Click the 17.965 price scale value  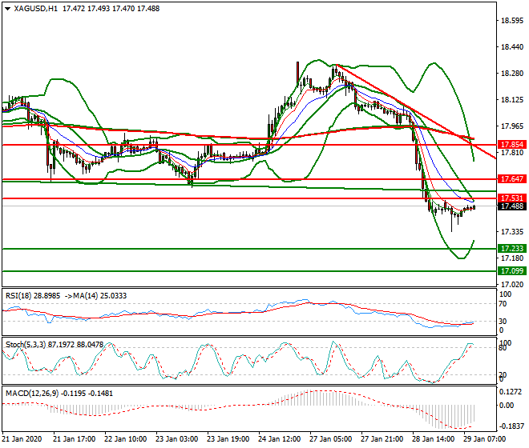512,126
